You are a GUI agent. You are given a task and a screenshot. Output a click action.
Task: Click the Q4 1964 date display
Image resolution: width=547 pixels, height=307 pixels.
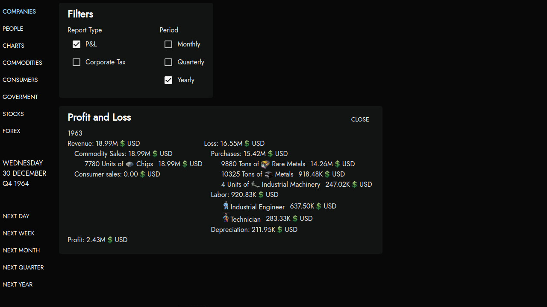click(16, 183)
